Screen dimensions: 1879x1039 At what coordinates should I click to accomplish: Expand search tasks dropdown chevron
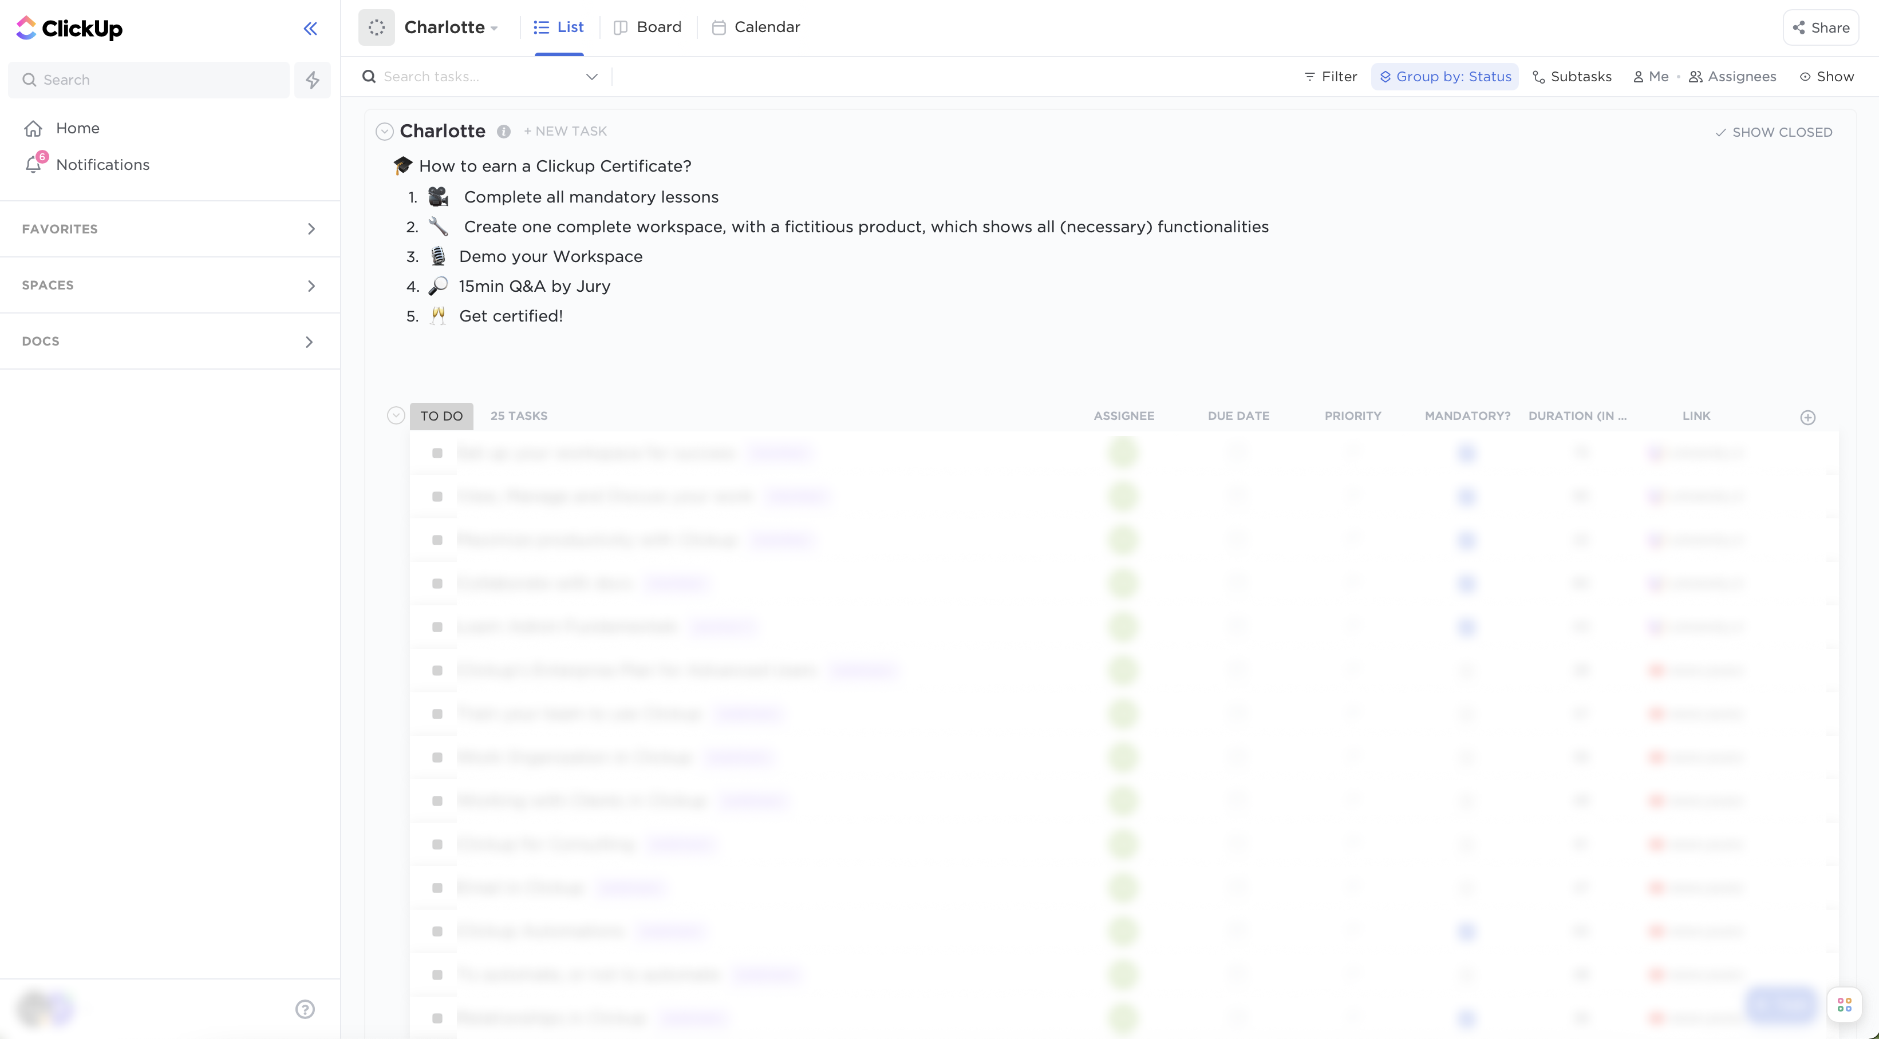click(x=591, y=77)
